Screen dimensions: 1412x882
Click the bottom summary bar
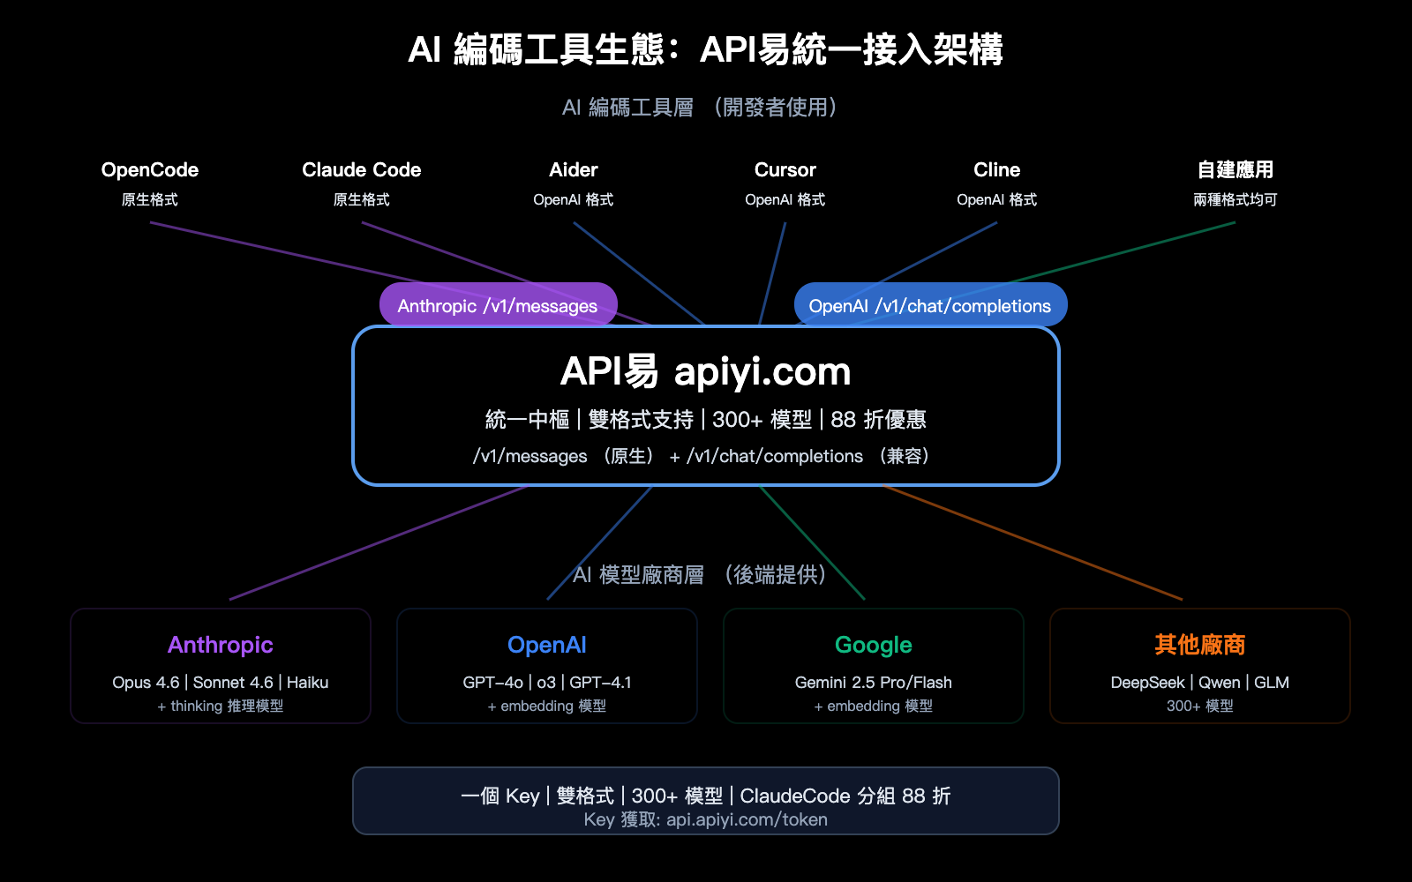pyautogui.click(x=706, y=800)
